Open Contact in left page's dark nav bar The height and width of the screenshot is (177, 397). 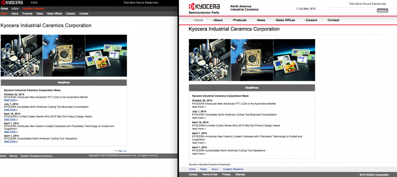[84, 14]
